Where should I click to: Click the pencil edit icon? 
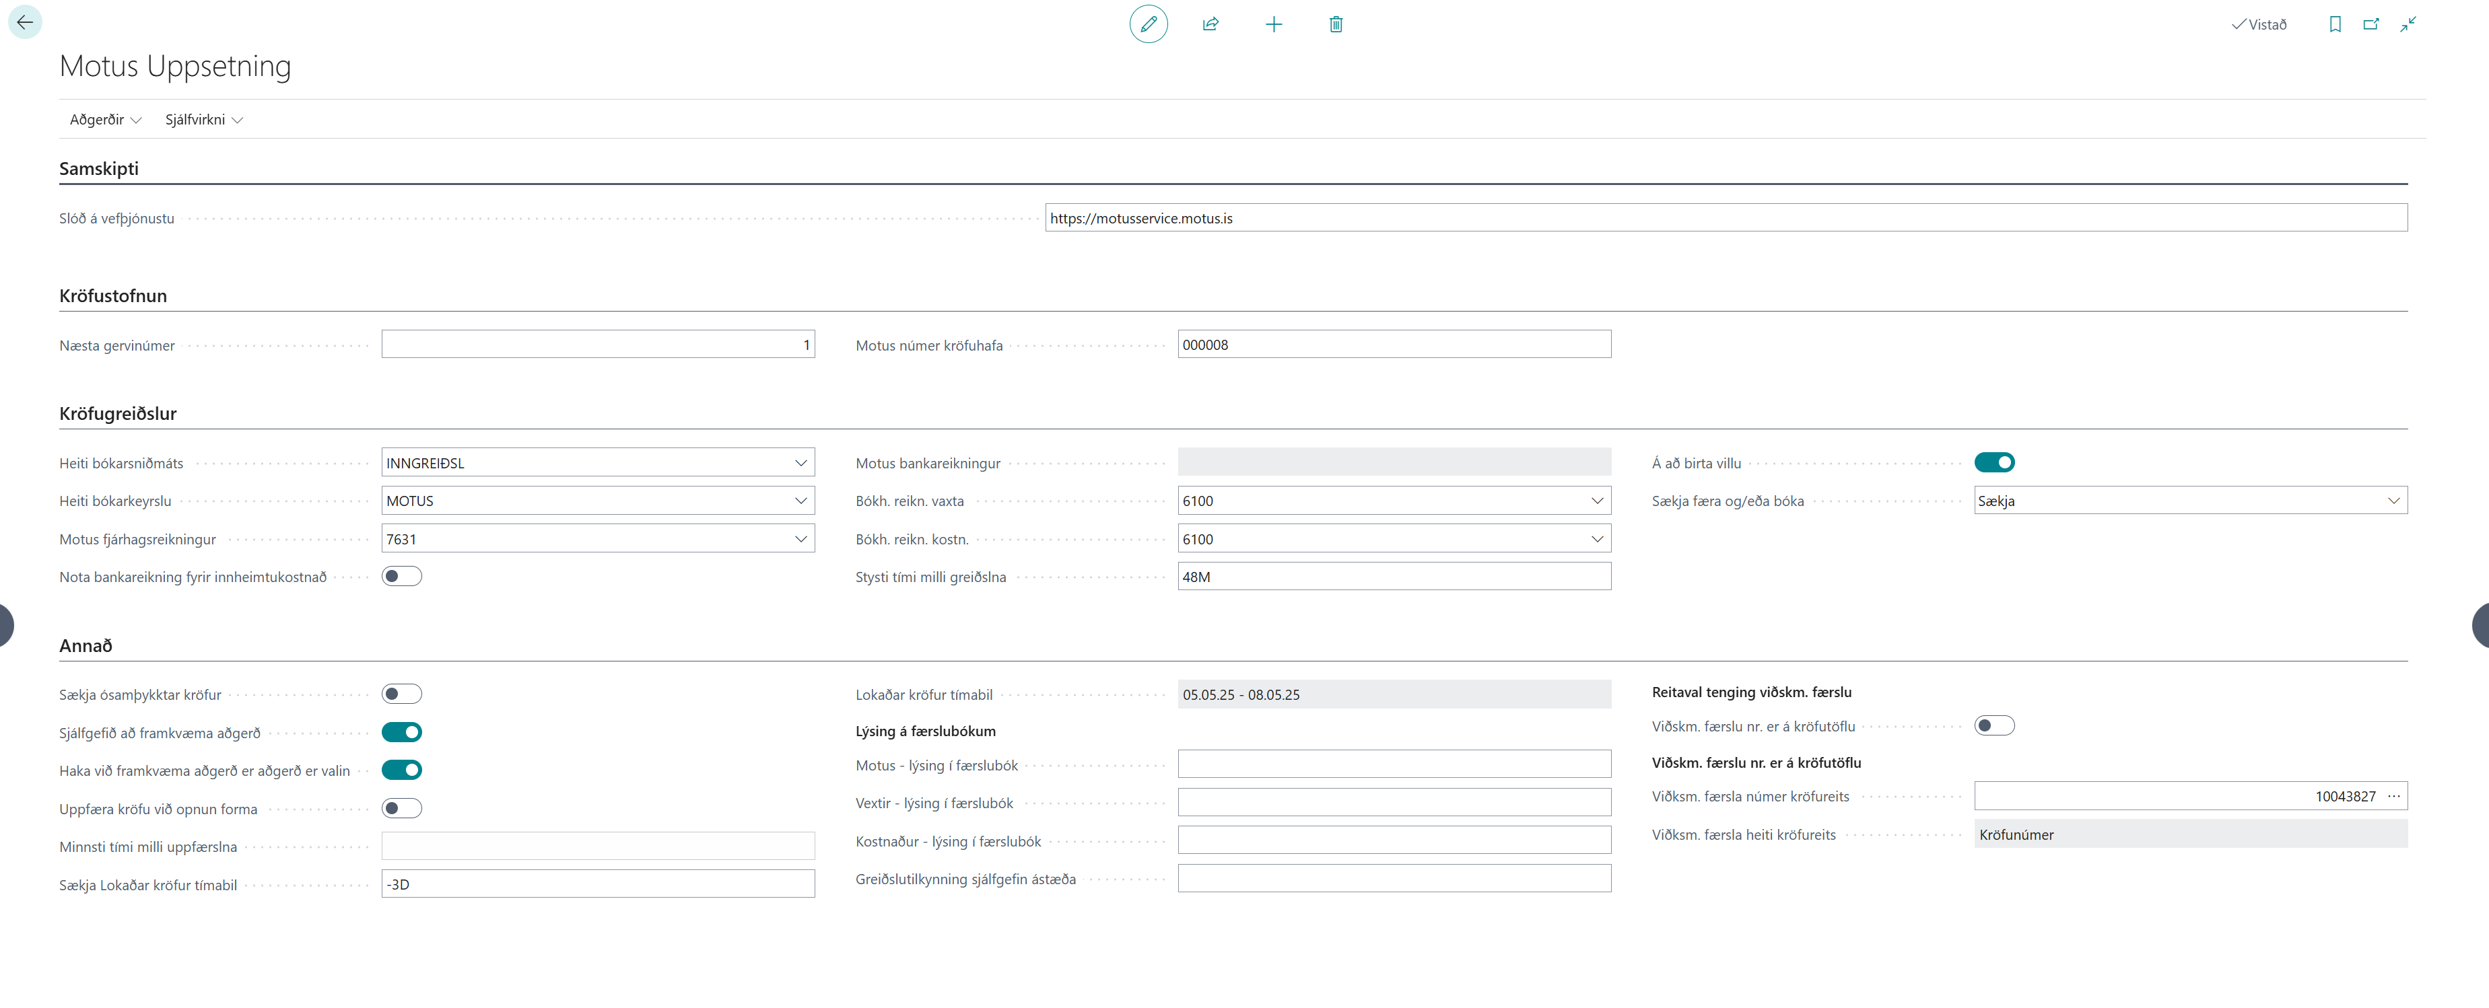pos(1148,24)
